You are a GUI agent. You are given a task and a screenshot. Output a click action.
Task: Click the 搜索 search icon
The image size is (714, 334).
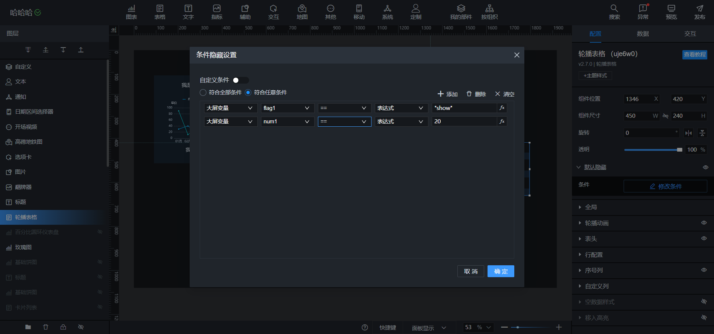click(x=614, y=12)
